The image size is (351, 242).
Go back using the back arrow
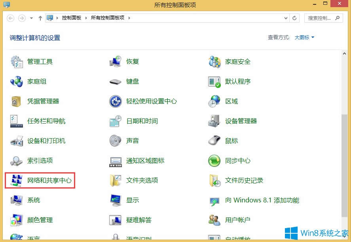click(11, 18)
